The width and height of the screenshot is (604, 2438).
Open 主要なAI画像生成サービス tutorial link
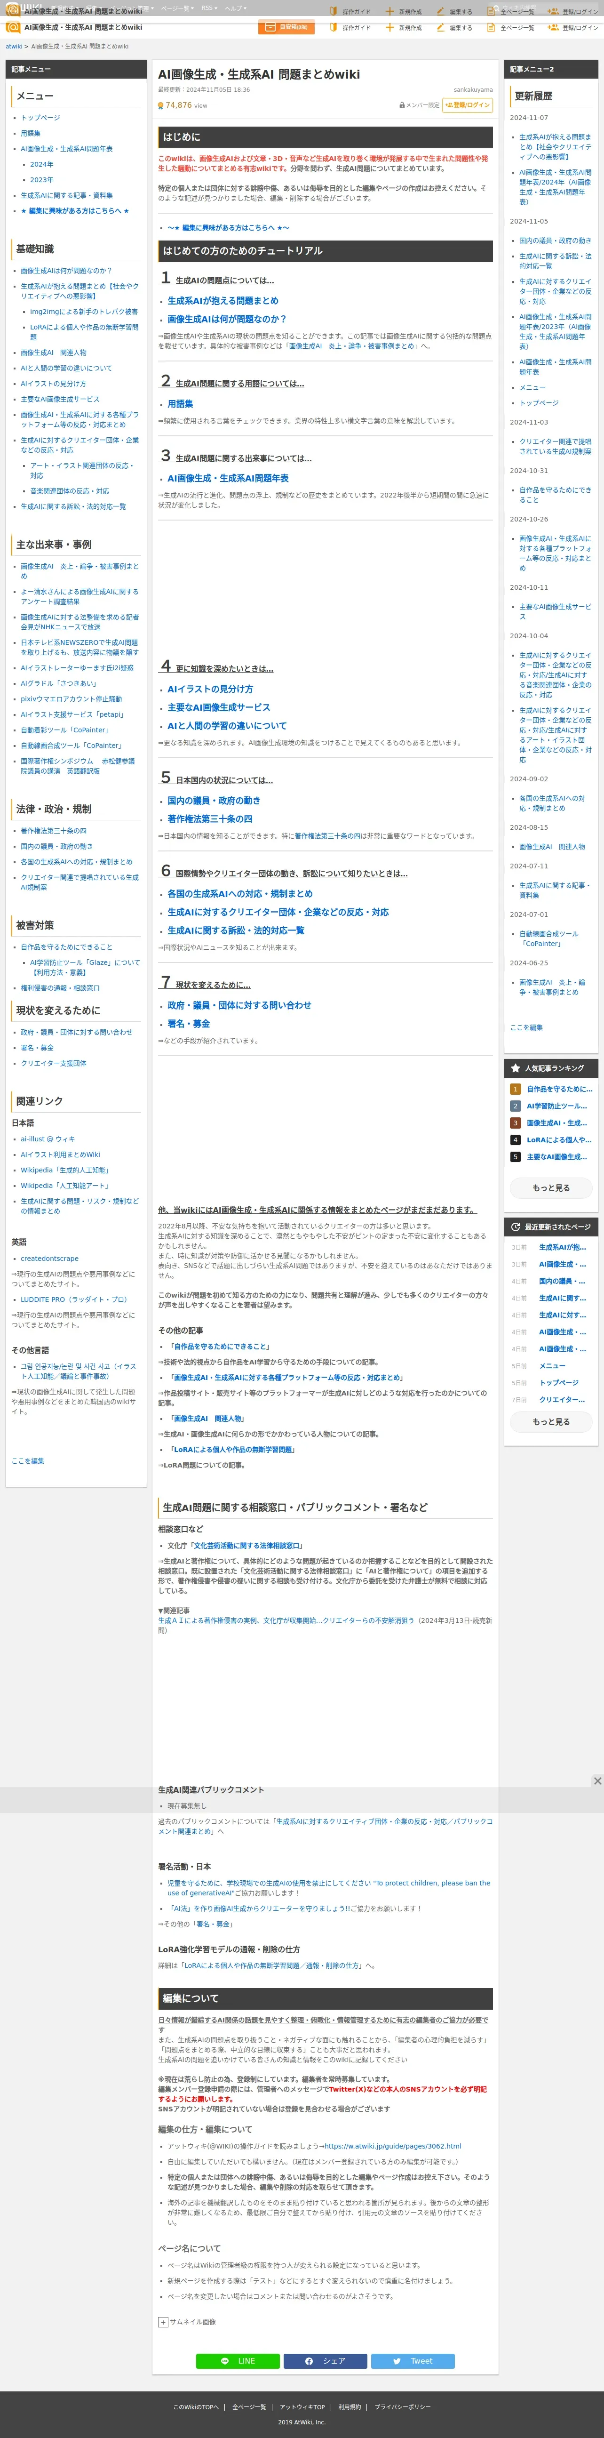click(218, 707)
